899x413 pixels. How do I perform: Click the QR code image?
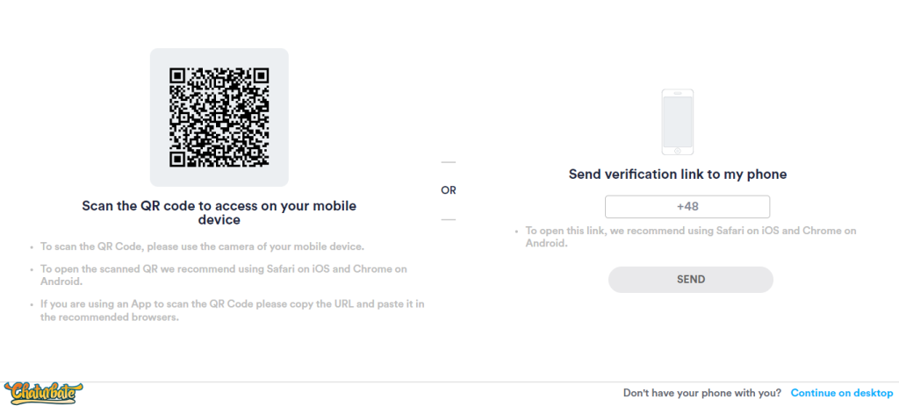[219, 117]
